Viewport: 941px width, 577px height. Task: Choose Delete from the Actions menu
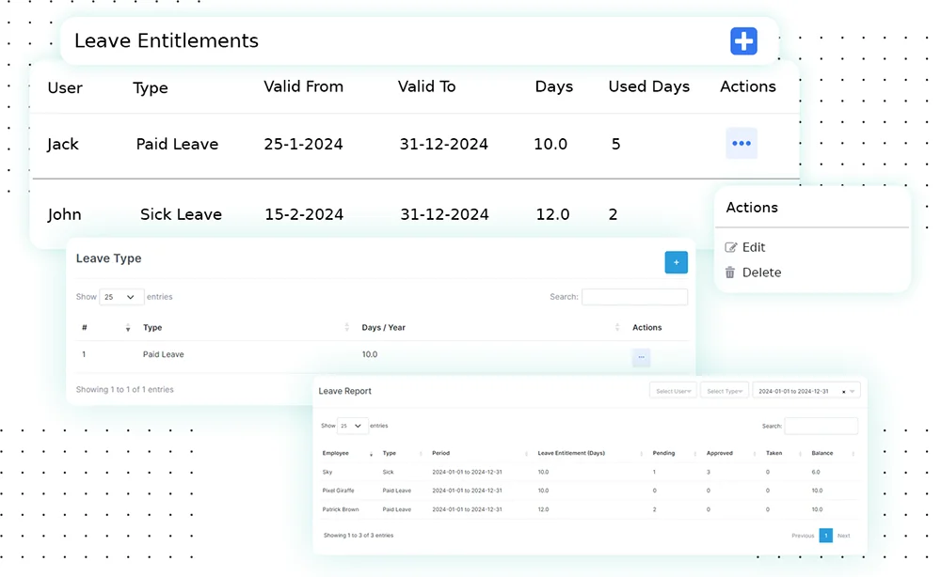click(761, 273)
